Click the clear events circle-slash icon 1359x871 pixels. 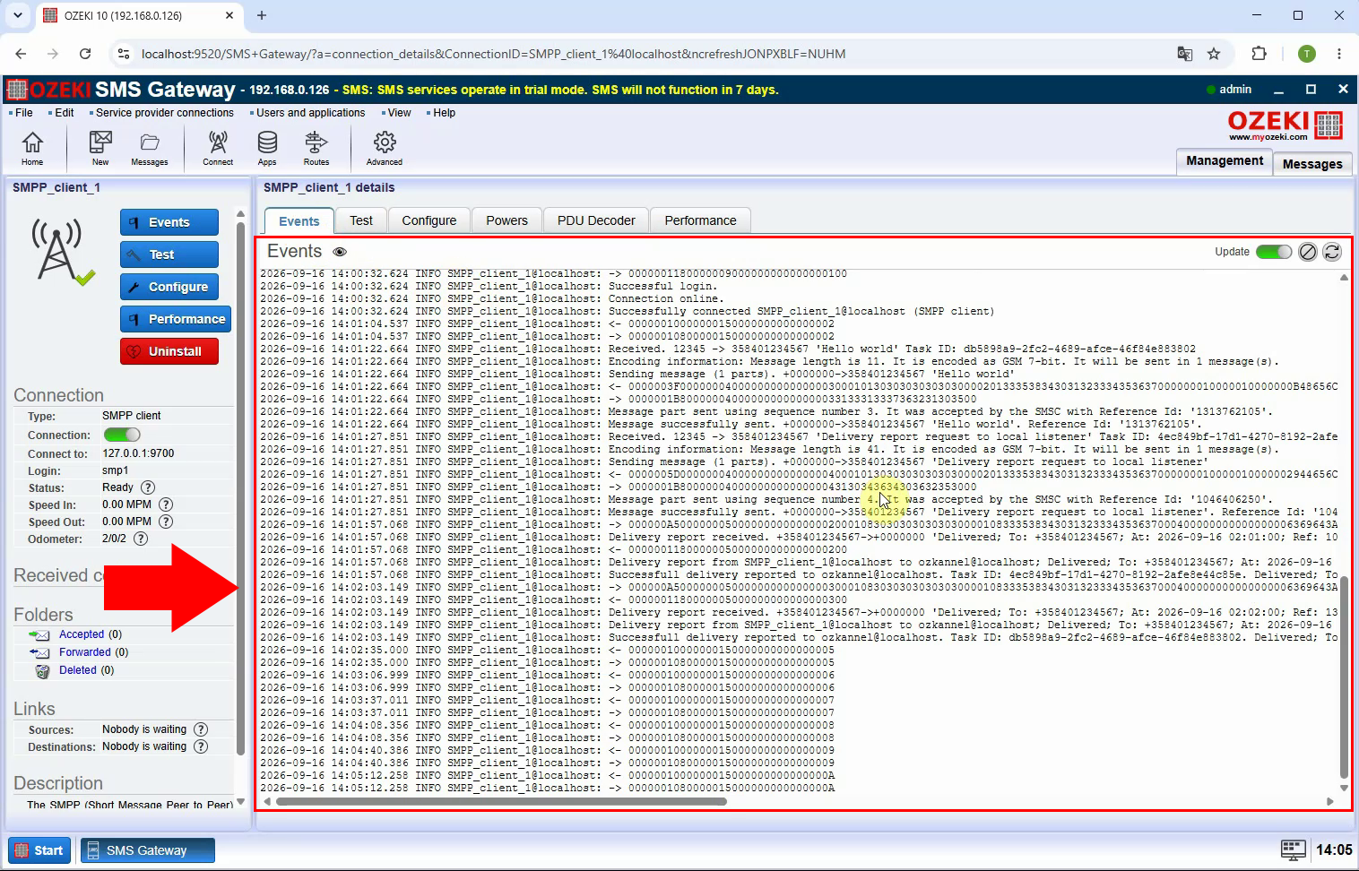coord(1308,252)
